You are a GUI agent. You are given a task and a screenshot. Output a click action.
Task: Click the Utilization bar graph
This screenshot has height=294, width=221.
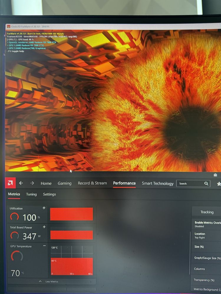(x=71, y=214)
